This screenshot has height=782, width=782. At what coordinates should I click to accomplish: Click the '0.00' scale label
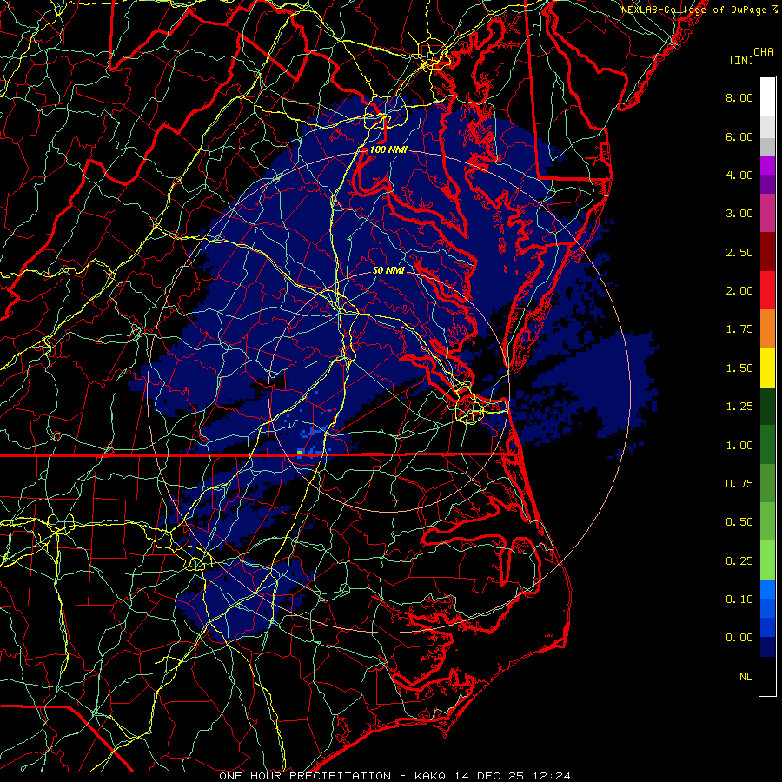[x=739, y=638]
